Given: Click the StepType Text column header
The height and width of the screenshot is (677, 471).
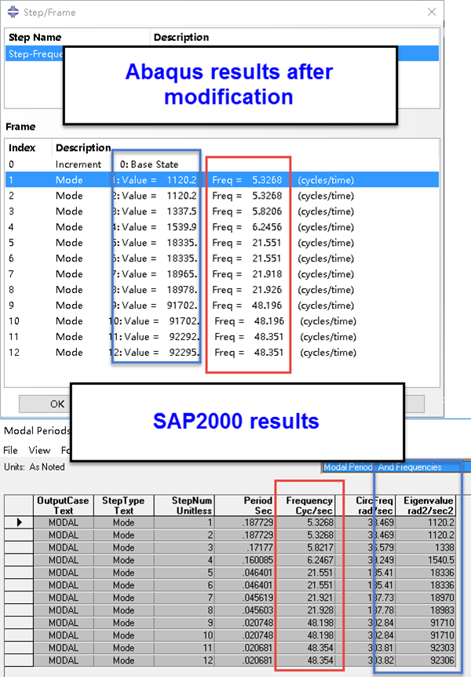Looking at the screenshot, I should [123, 506].
